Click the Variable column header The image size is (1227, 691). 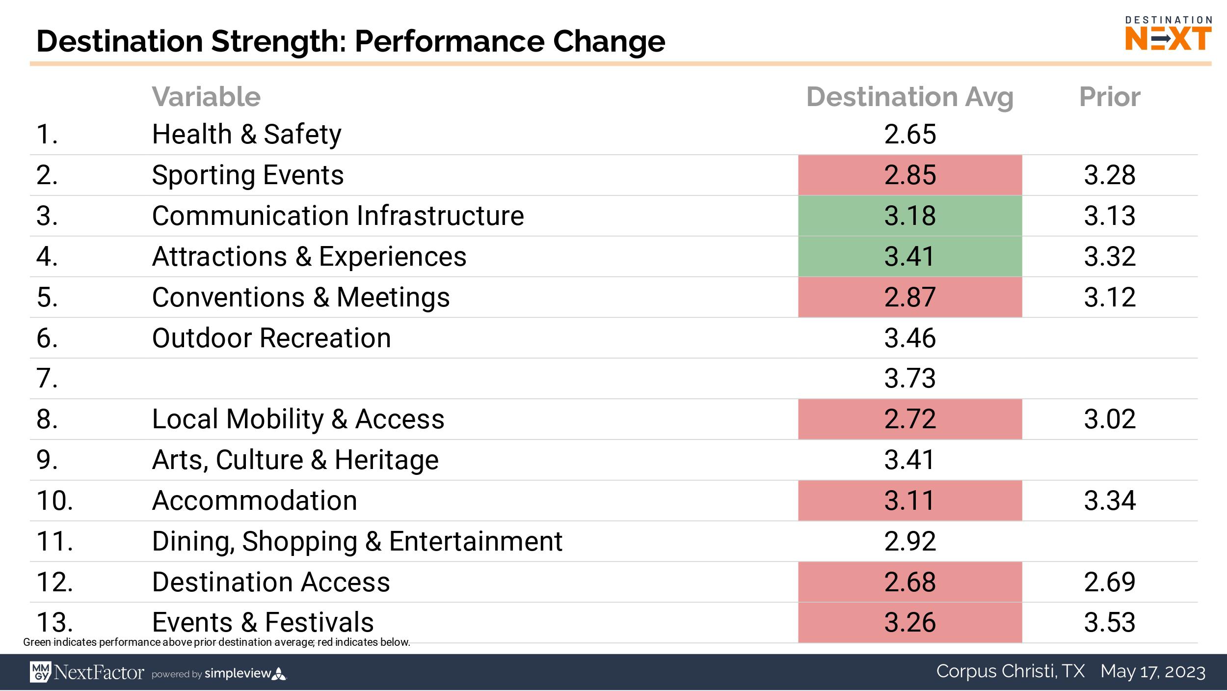click(x=206, y=96)
